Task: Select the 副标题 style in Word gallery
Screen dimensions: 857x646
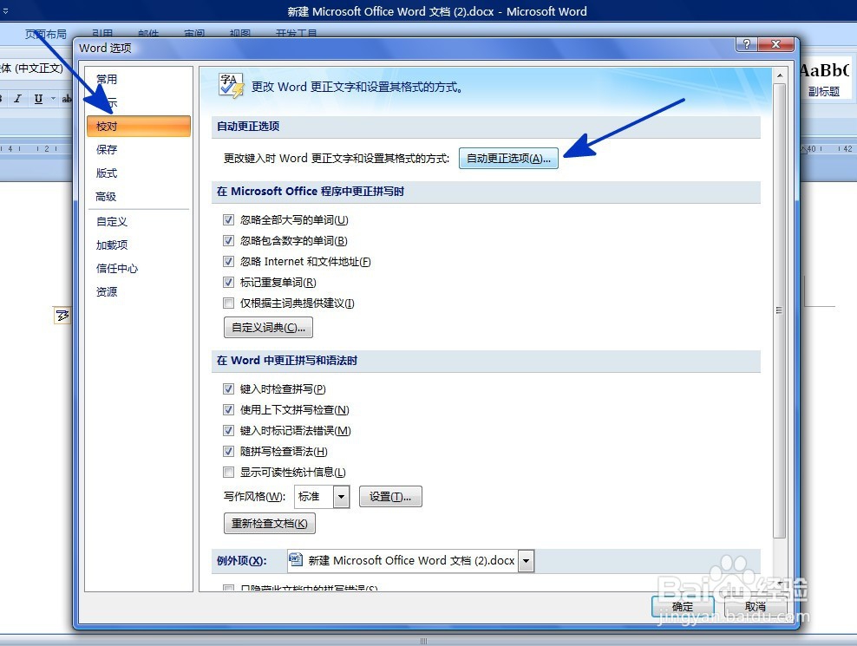Action: click(x=825, y=79)
